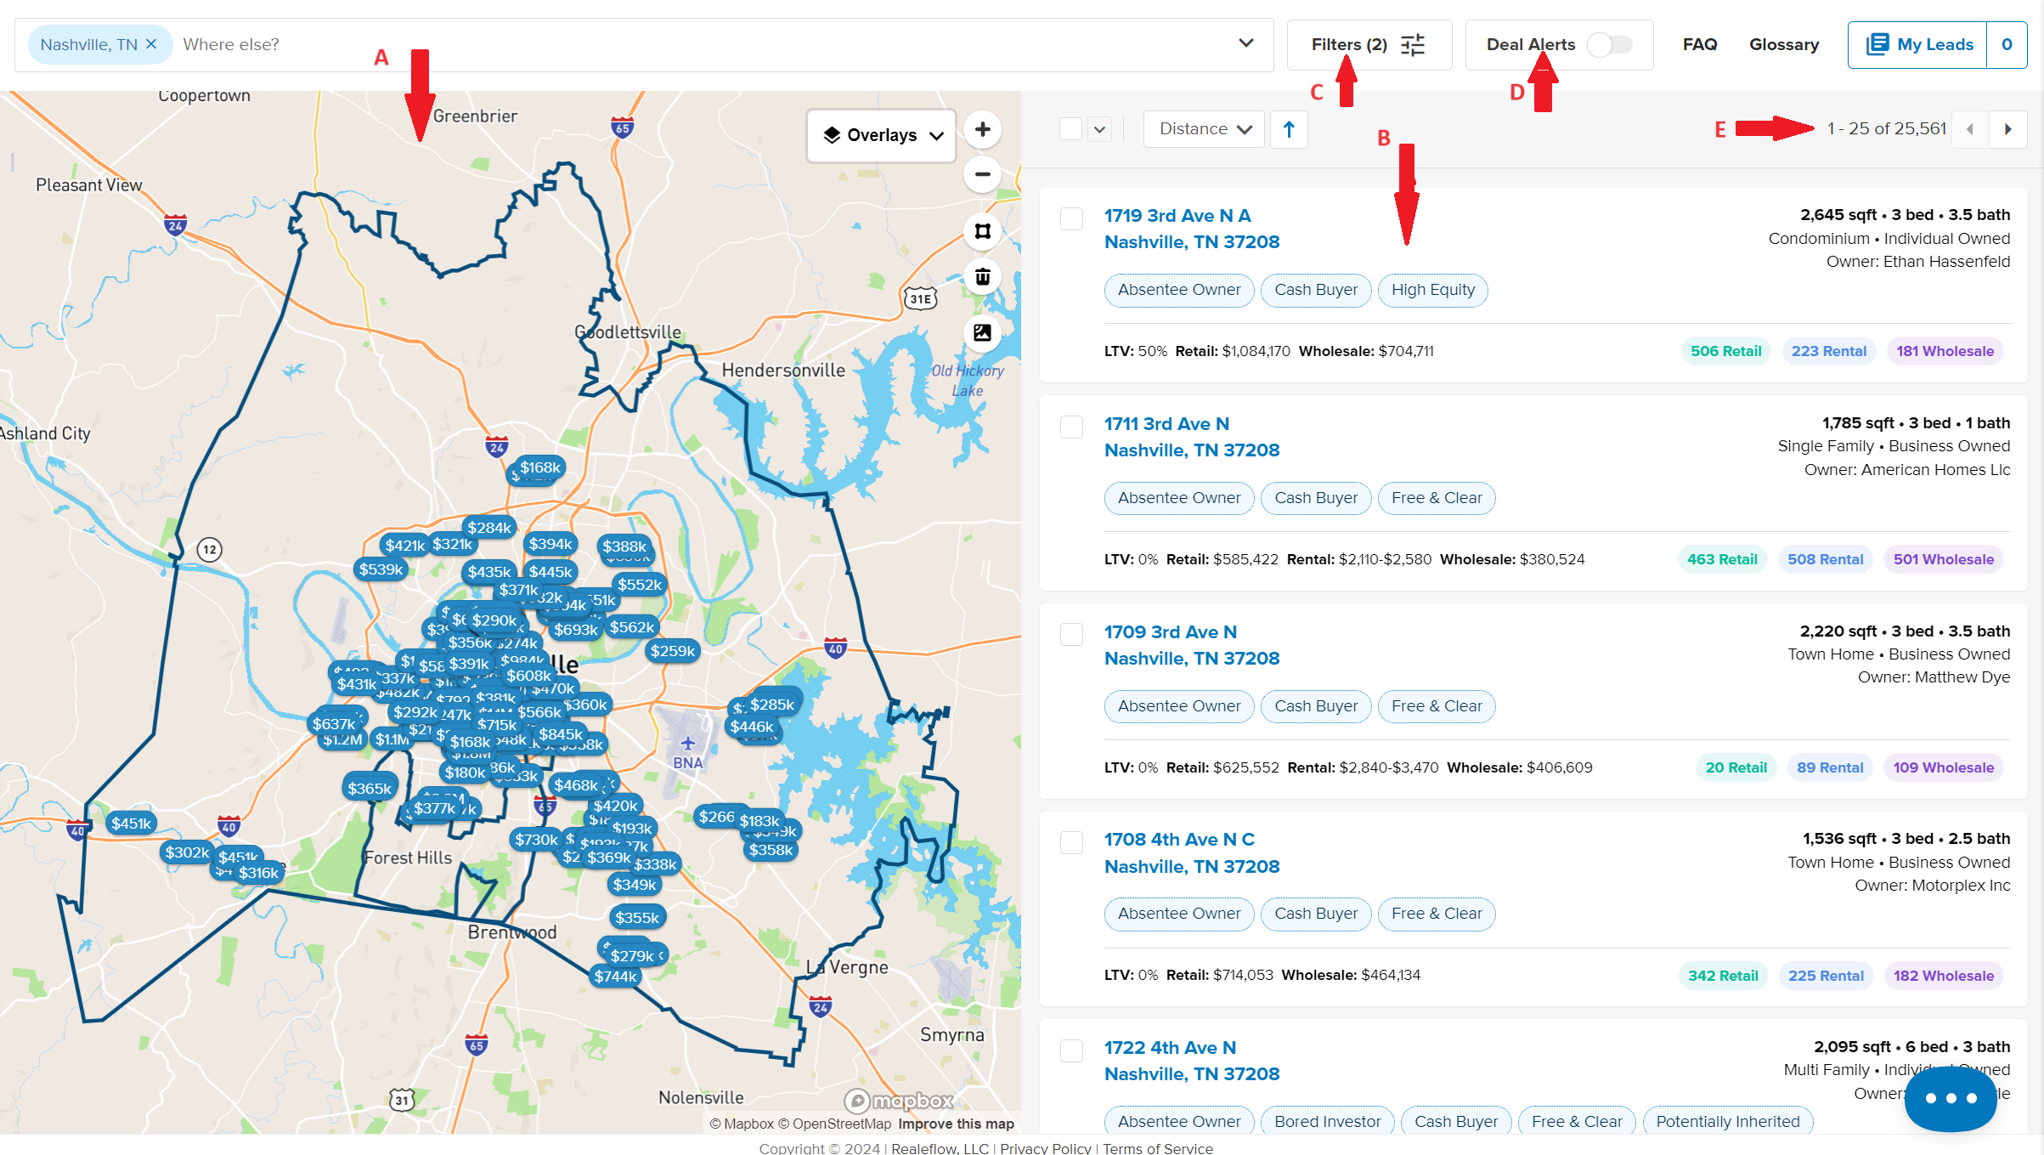The height and width of the screenshot is (1155, 2044).
Task: Select the $388k map price marker
Action: click(624, 546)
